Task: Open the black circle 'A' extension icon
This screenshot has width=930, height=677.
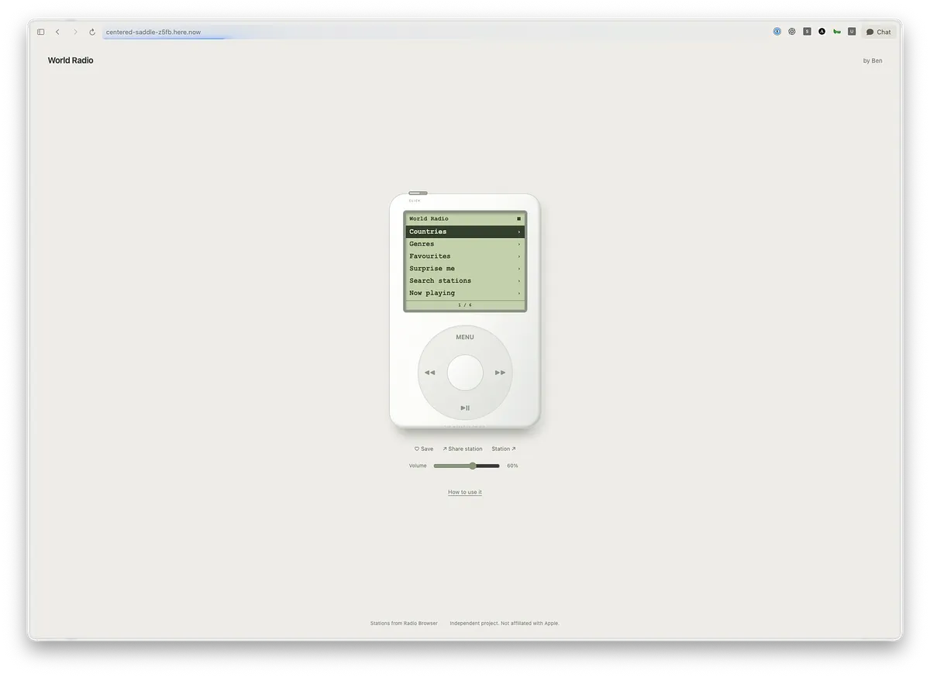Action: click(x=822, y=32)
